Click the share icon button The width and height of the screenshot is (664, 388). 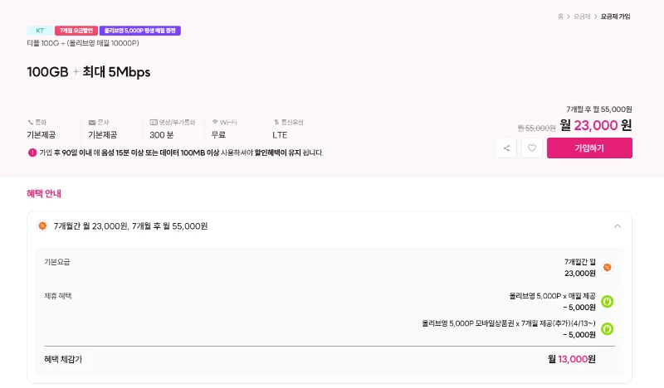506,148
